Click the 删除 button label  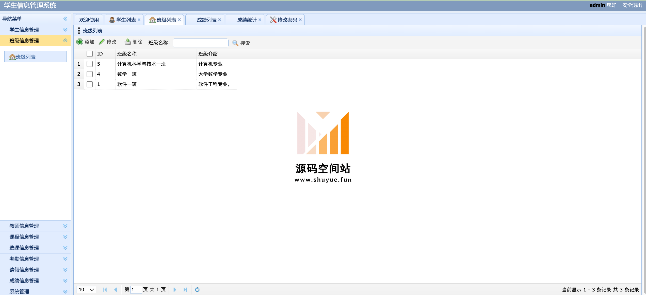pos(137,42)
